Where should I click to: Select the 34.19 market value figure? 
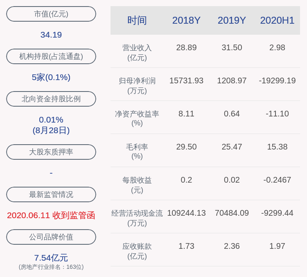click(x=51, y=35)
